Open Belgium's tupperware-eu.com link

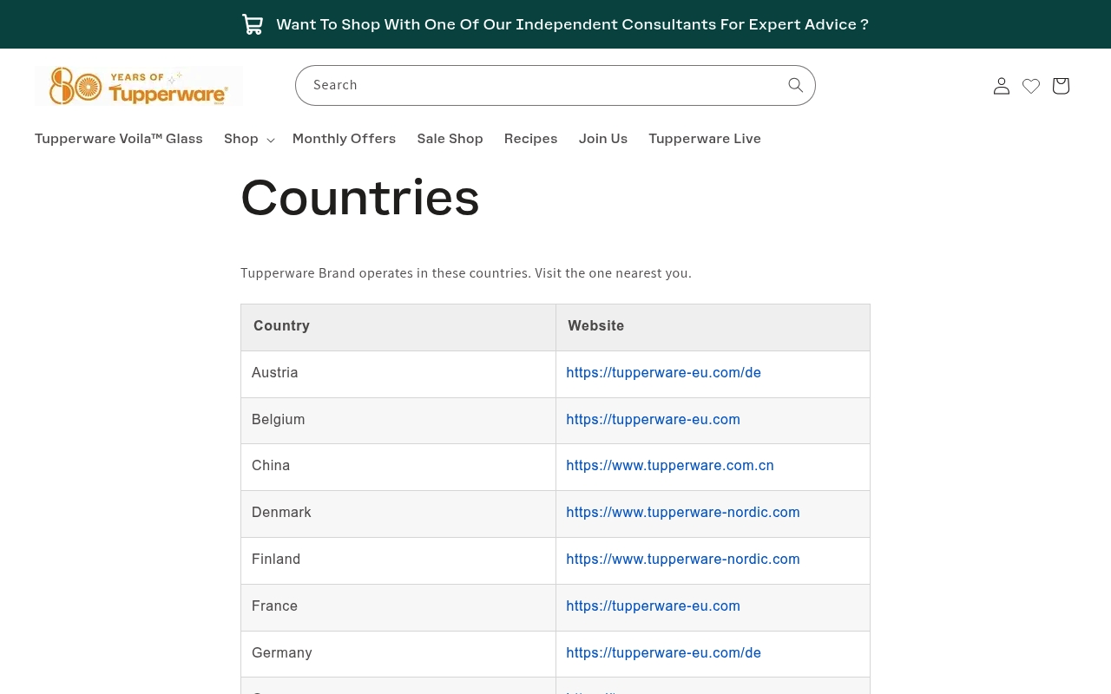(x=653, y=420)
